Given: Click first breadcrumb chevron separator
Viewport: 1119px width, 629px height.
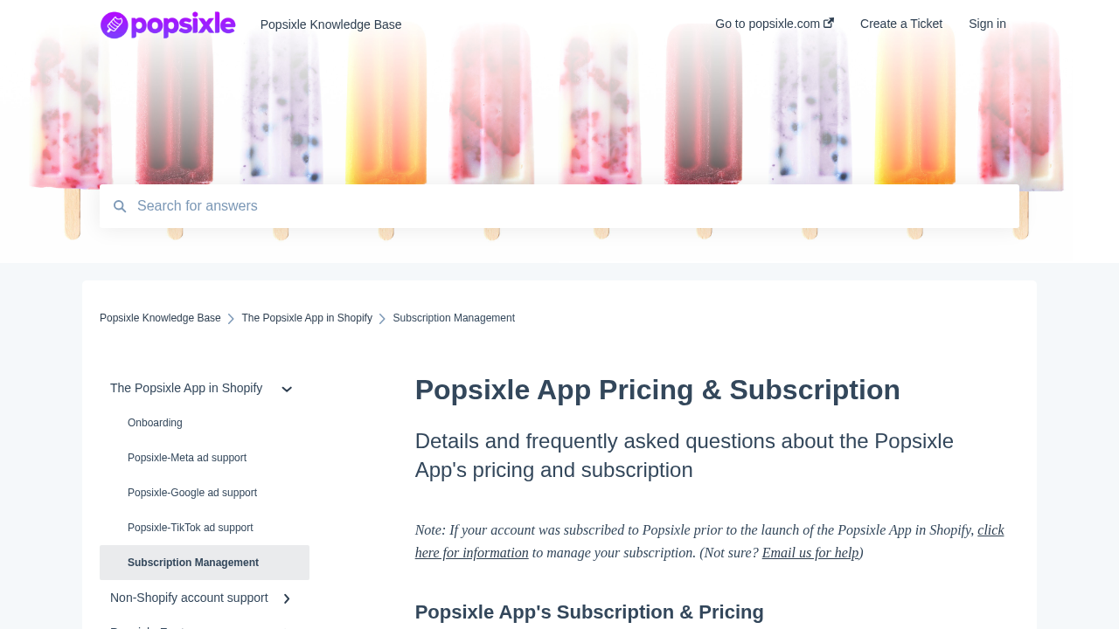Looking at the screenshot, I should click(x=232, y=319).
